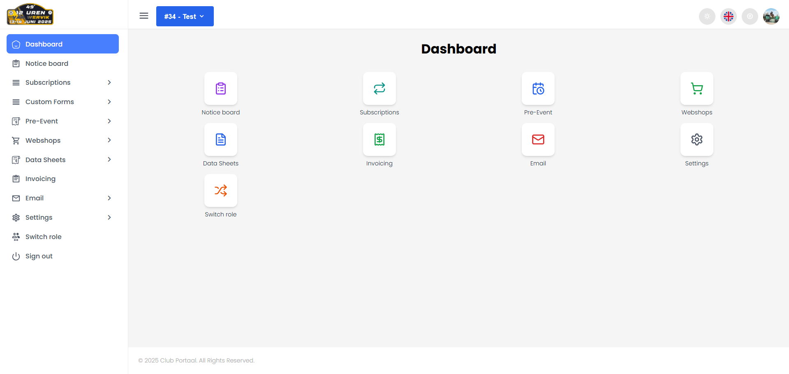The image size is (789, 374).
Task: Open the Webshops cart tile
Action: 696,89
